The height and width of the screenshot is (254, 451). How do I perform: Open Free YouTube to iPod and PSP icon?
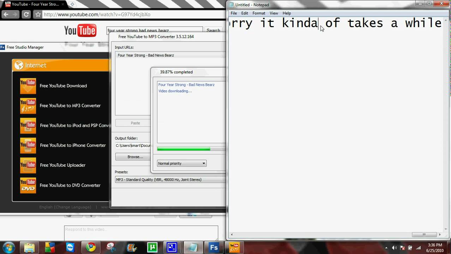(x=28, y=125)
